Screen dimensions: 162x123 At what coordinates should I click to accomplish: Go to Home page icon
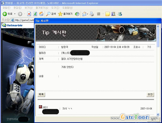(41, 14)
